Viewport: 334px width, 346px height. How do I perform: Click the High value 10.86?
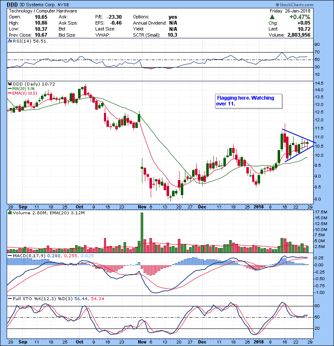tap(41, 23)
